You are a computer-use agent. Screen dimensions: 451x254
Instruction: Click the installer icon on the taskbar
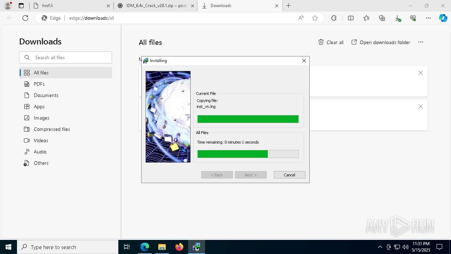(x=196, y=247)
